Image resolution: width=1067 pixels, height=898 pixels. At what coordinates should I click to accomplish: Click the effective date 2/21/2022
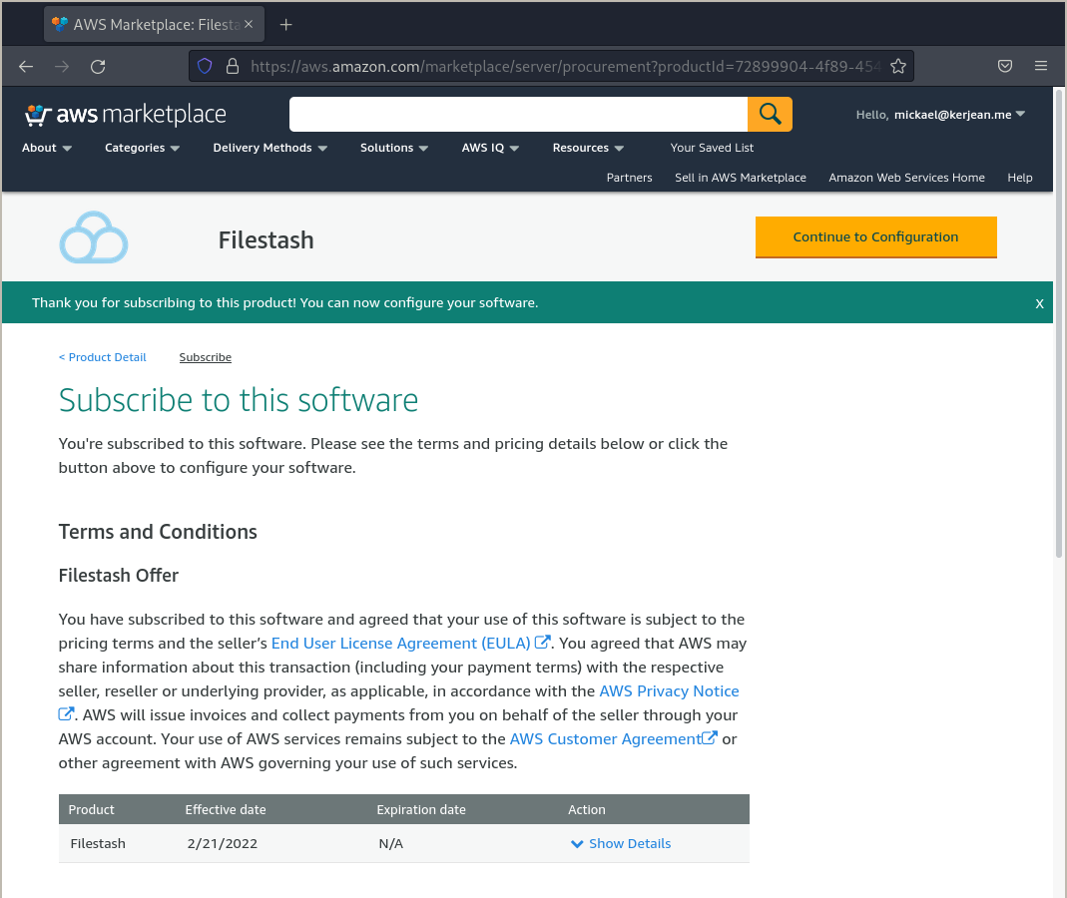222,843
